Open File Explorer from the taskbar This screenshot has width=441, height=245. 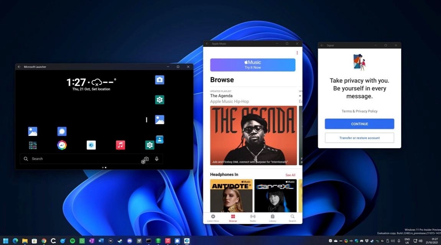pyautogui.click(x=25, y=241)
